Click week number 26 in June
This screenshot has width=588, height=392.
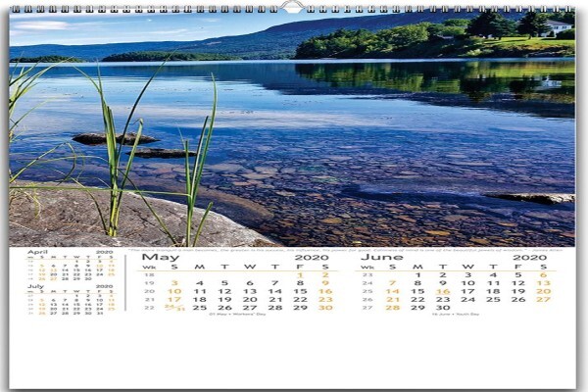(x=367, y=300)
